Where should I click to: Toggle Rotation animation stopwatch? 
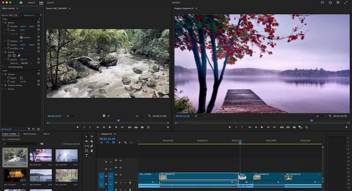8,41
